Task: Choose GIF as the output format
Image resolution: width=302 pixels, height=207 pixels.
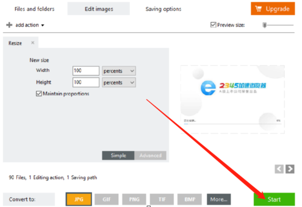Action: tap(107, 199)
